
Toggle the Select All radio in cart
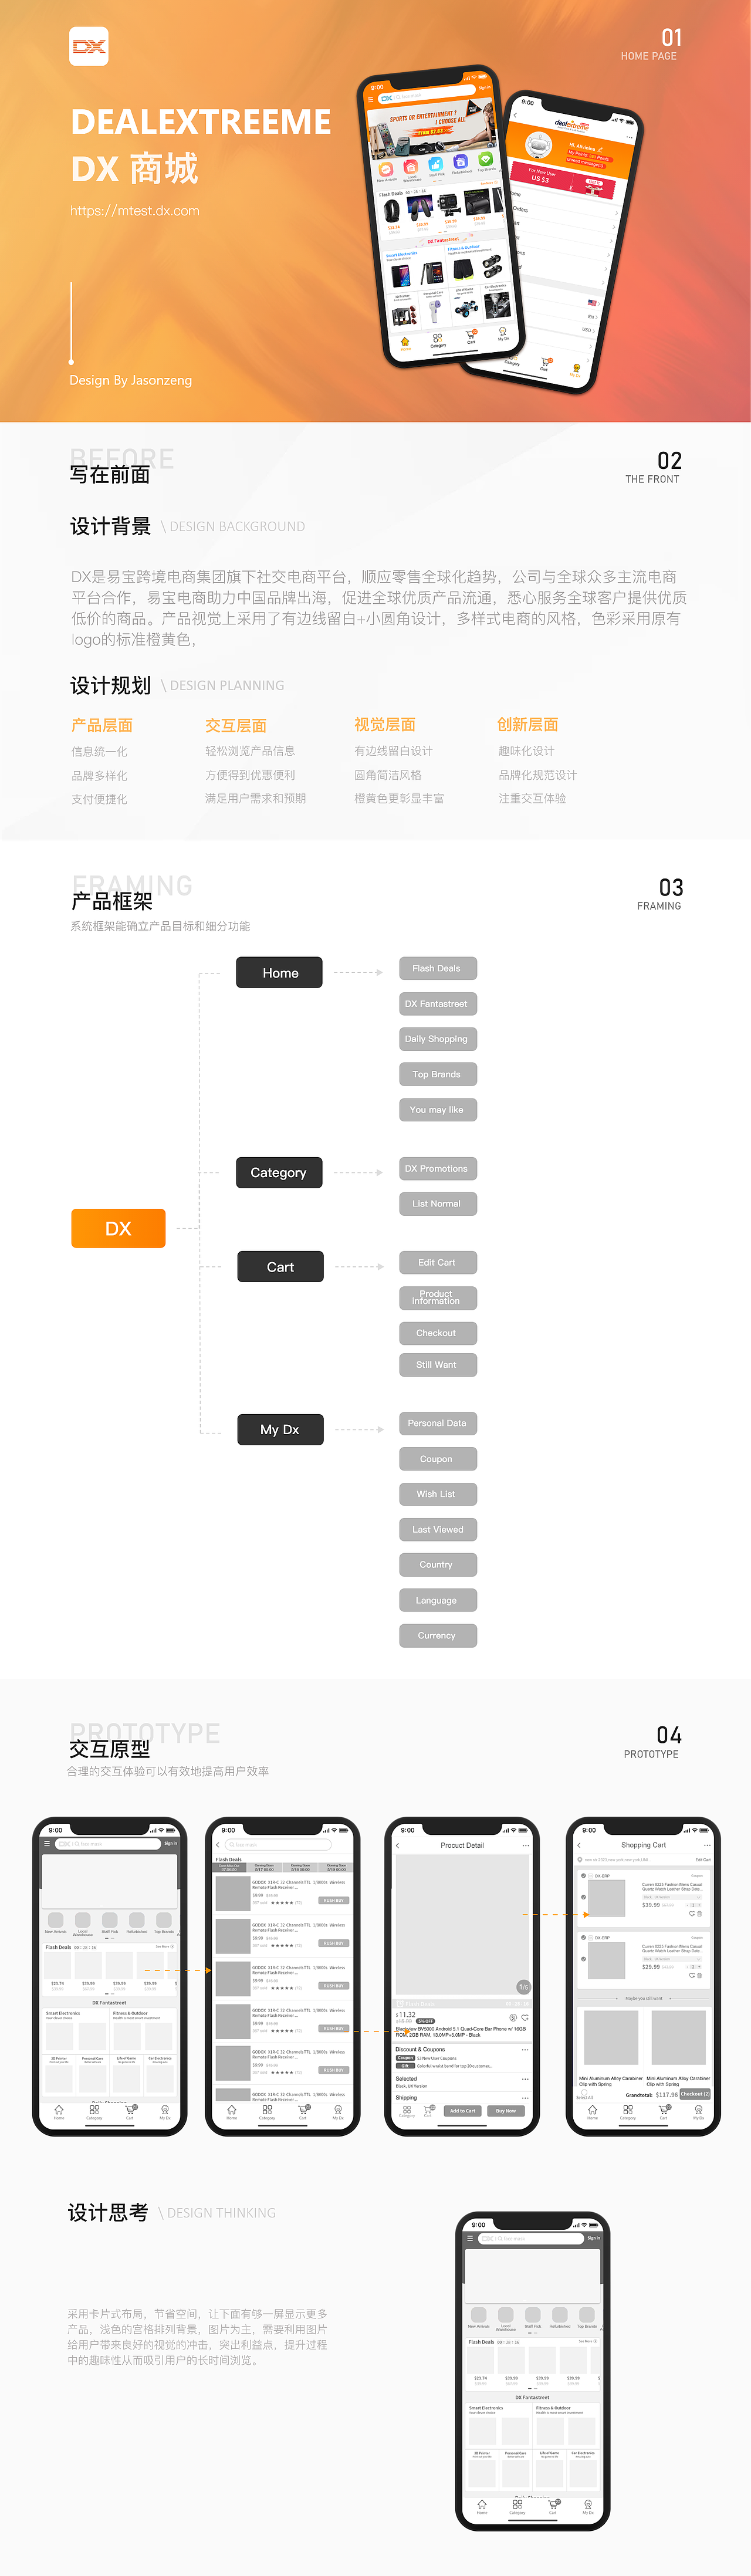click(x=584, y=2092)
